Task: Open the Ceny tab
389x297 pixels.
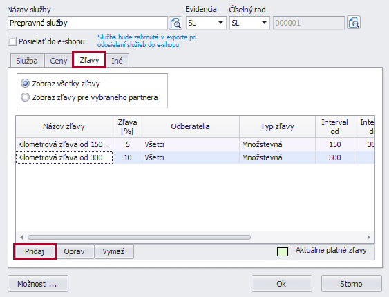Action: pyautogui.click(x=59, y=61)
